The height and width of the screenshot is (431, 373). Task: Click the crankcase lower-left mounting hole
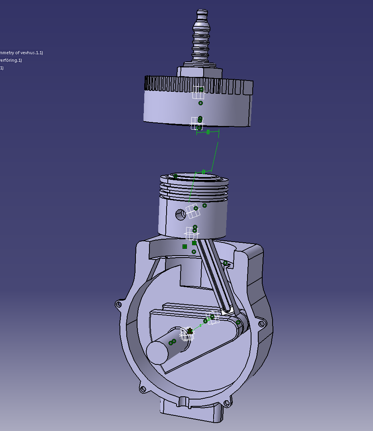click(x=143, y=389)
